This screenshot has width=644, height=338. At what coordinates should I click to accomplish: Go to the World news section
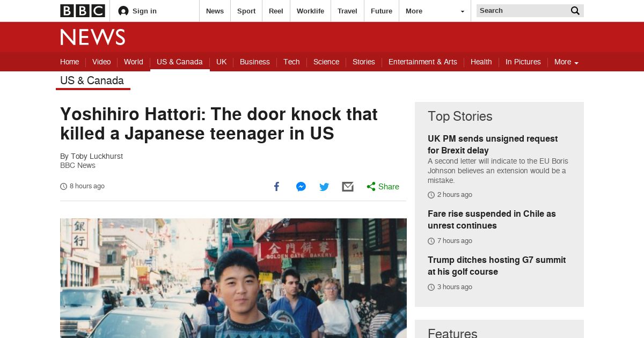tap(134, 62)
